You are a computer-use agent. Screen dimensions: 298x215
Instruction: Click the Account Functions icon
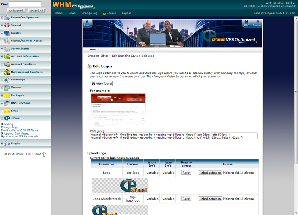click(7, 64)
